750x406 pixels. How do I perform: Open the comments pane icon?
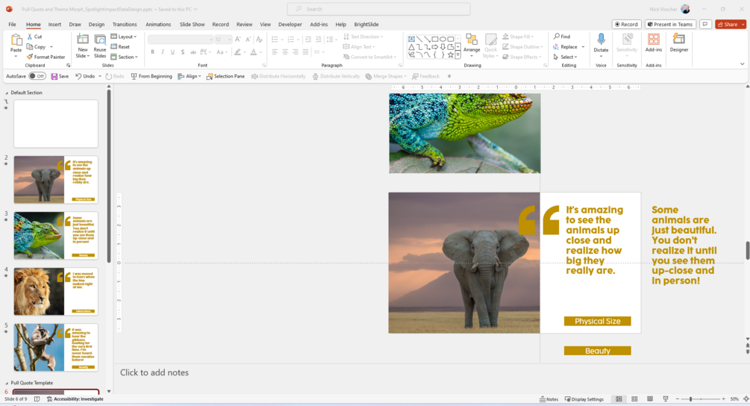coord(705,25)
